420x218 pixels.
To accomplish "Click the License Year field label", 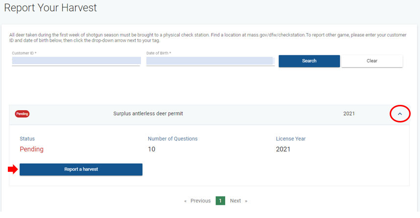I will pyautogui.click(x=291, y=139).
